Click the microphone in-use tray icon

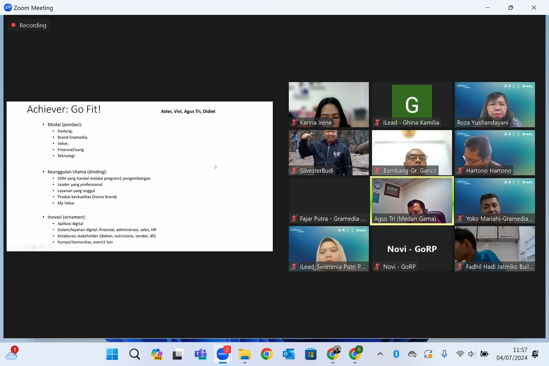point(444,354)
